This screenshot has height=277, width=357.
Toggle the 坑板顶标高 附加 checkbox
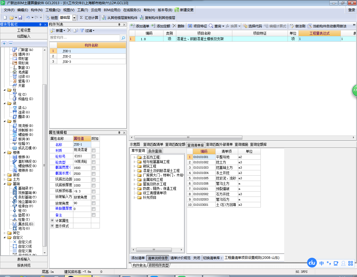coord(94,191)
